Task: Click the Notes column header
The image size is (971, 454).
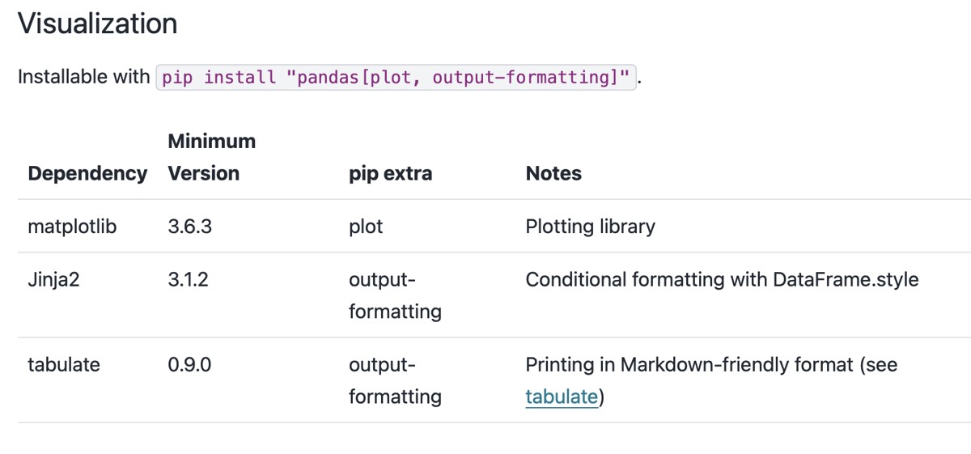Action: (x=553, y=173)
